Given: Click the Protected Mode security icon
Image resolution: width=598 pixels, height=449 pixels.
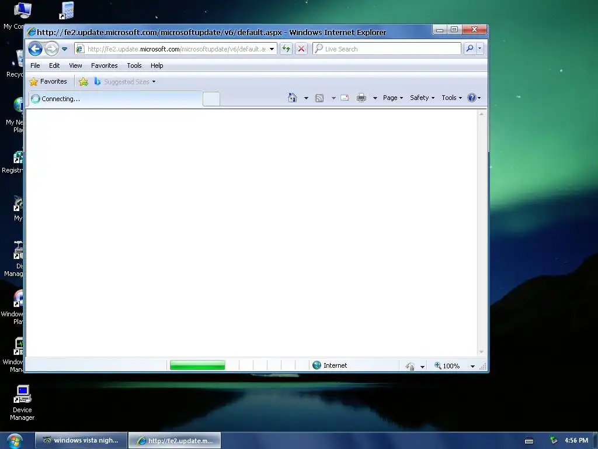Looking at the screenshot, I should [x=410, y=366].
